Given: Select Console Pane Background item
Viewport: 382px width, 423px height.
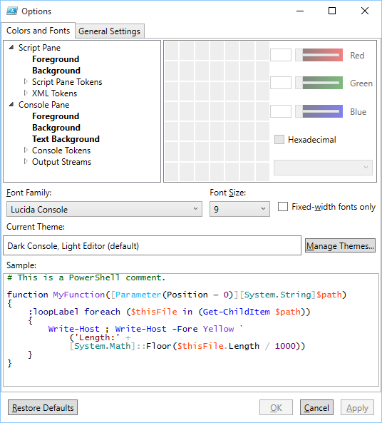Looking at the screenshot, I should (x=56, y=128).
